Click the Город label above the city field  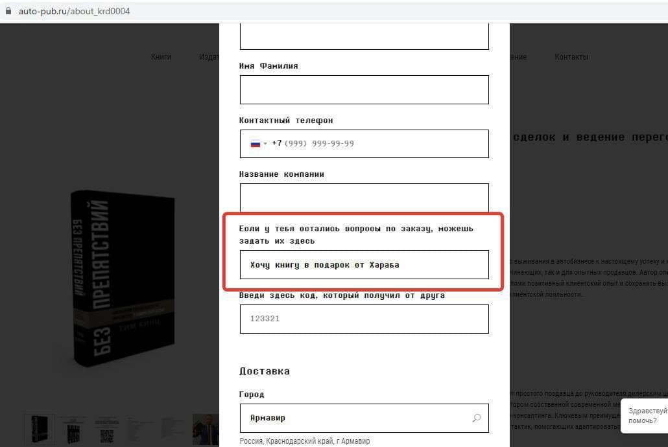252,395
